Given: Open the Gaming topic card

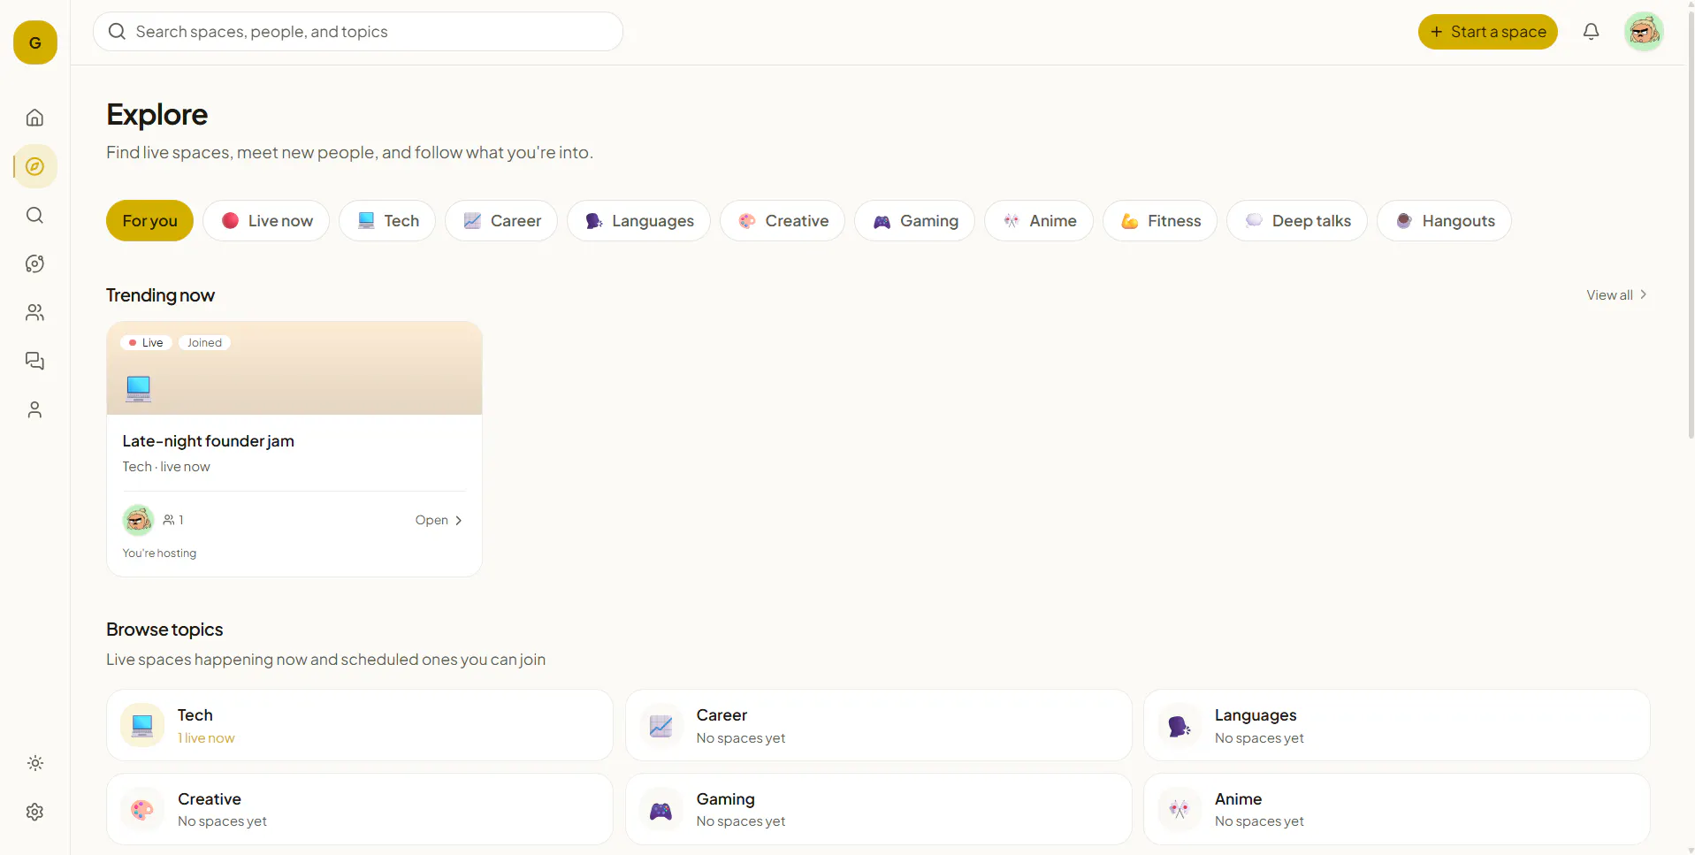Looking at the screenshot, I should click(879, 809).
